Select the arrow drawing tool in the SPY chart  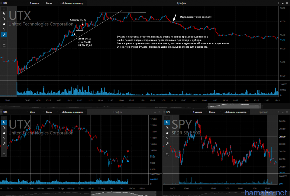point(167,144)
